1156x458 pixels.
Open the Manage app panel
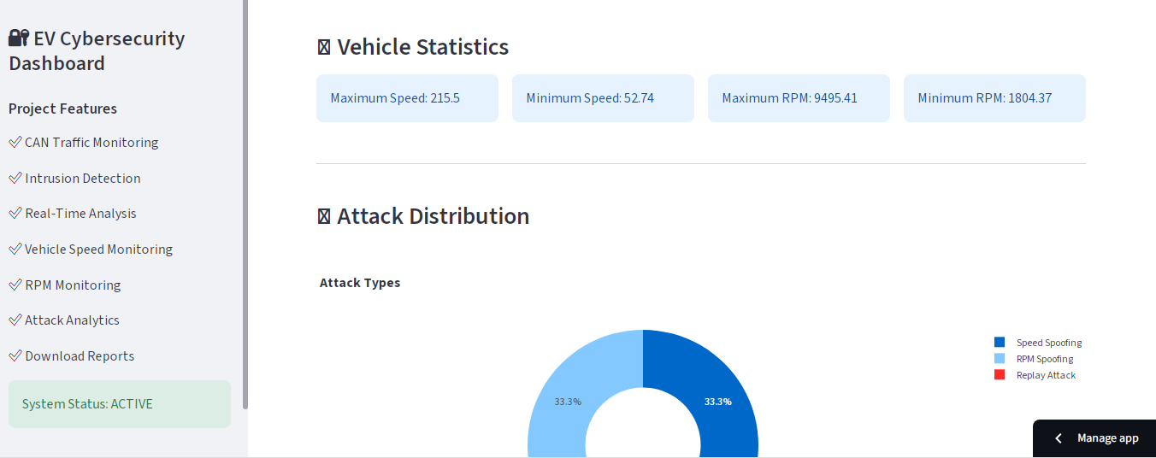click(x=1094, y=438)
